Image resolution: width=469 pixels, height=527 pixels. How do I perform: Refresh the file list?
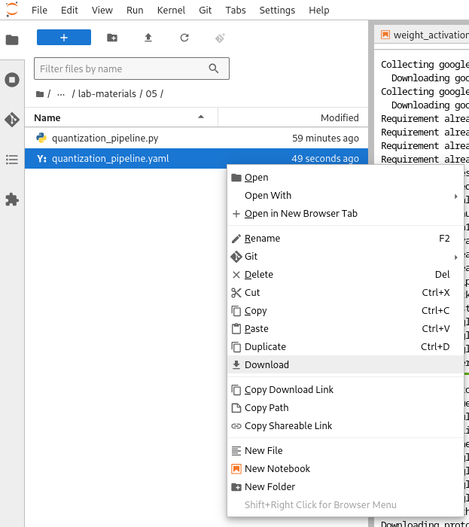[184, 38]
